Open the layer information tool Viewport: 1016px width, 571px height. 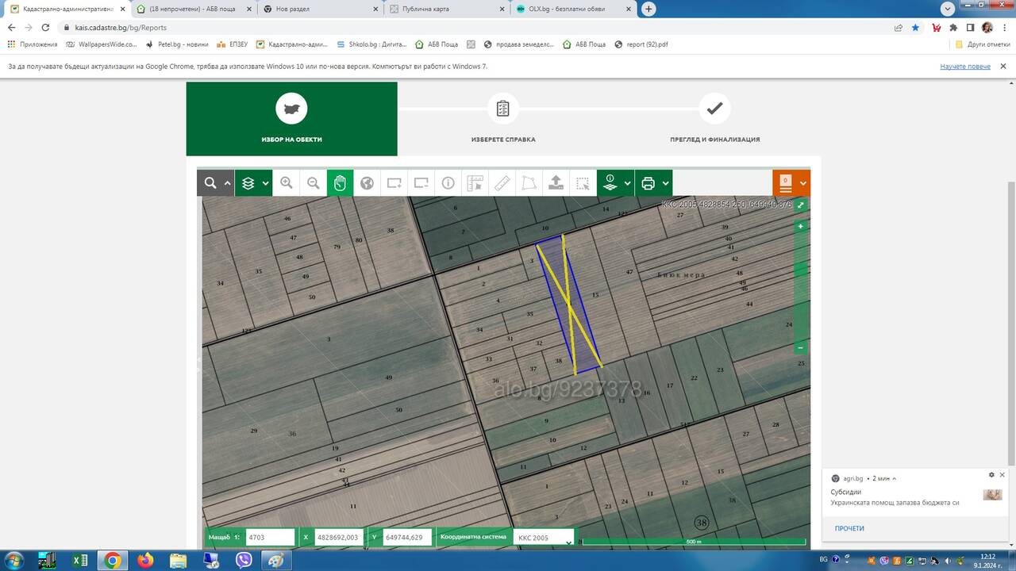coord(610,183)
